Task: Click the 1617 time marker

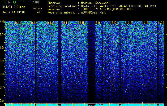Action: click(x=113, y=23)
